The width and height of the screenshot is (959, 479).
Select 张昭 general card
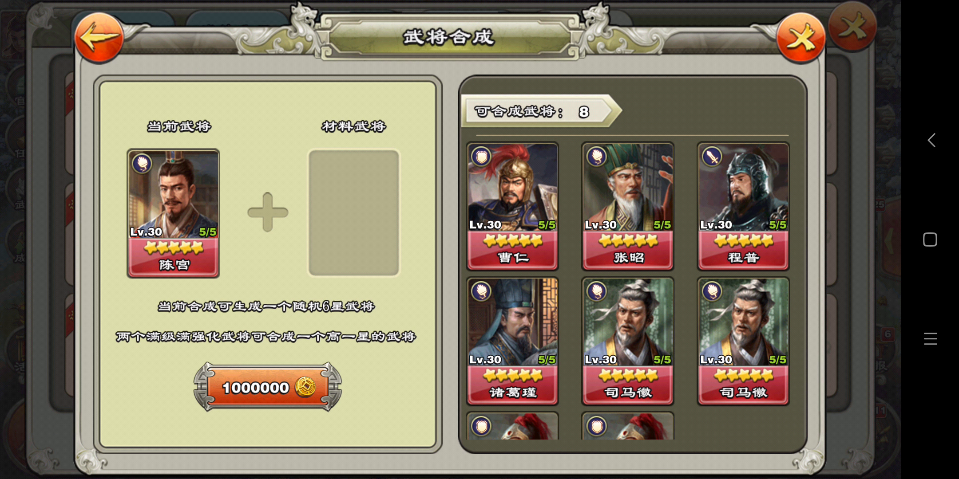click(628, 206)
